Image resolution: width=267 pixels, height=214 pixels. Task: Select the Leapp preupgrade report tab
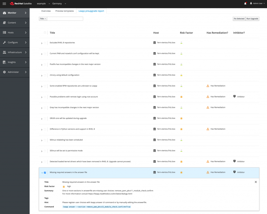coord(91,11)
